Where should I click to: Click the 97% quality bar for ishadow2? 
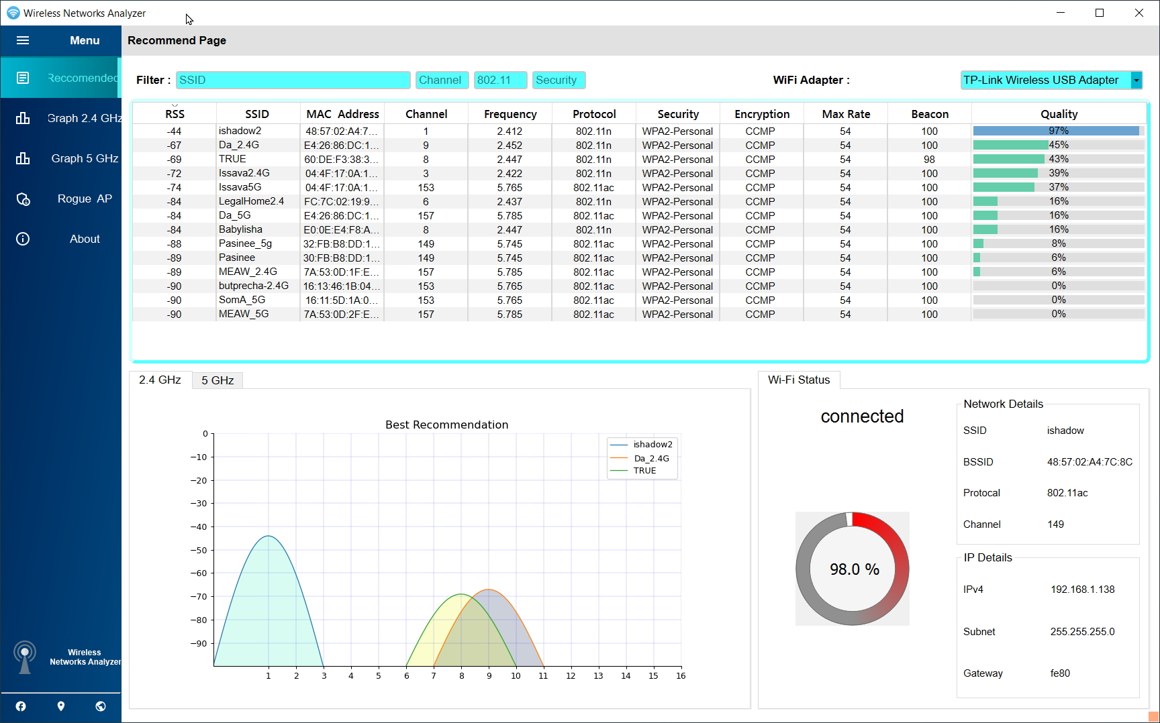tap(1059, 131)
